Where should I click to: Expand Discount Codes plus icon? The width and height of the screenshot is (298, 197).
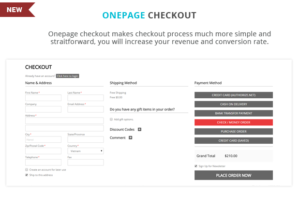click(x=139, y=130)
